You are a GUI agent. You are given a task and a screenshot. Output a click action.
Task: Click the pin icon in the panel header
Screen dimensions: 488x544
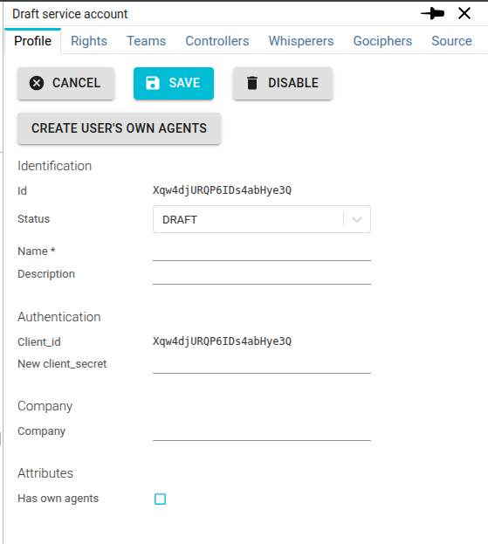432,14
